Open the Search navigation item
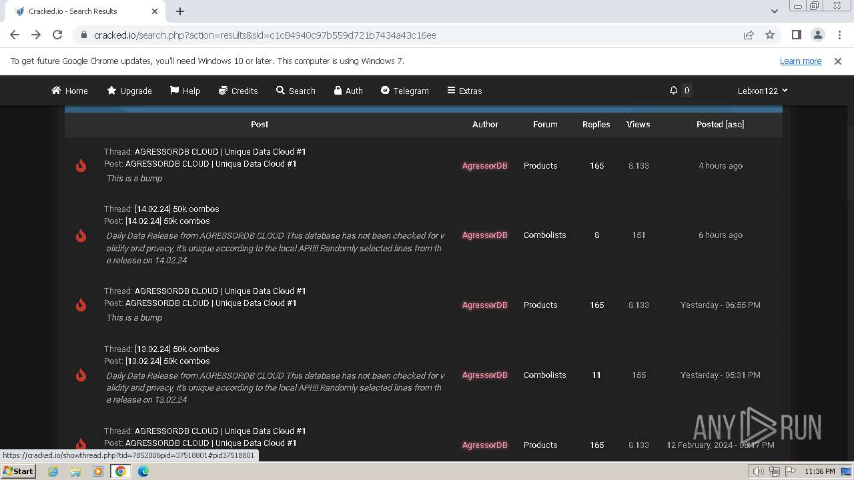This screenshot has width=854, height=480. click(x=296, y=91)
